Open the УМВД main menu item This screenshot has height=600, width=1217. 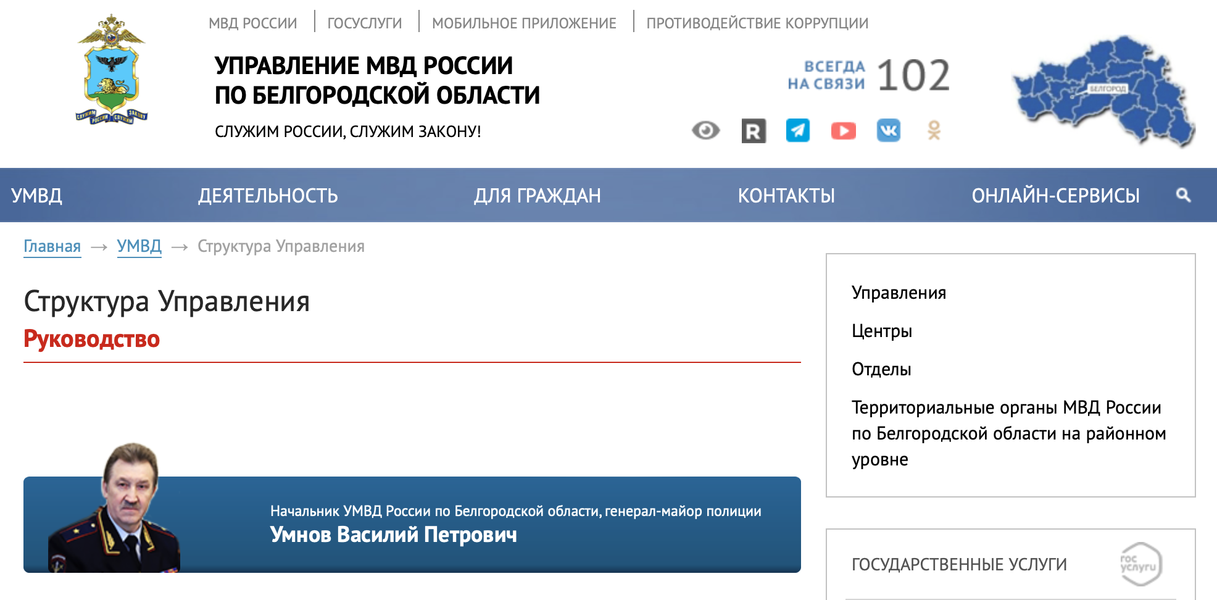[x=37, y=196]
